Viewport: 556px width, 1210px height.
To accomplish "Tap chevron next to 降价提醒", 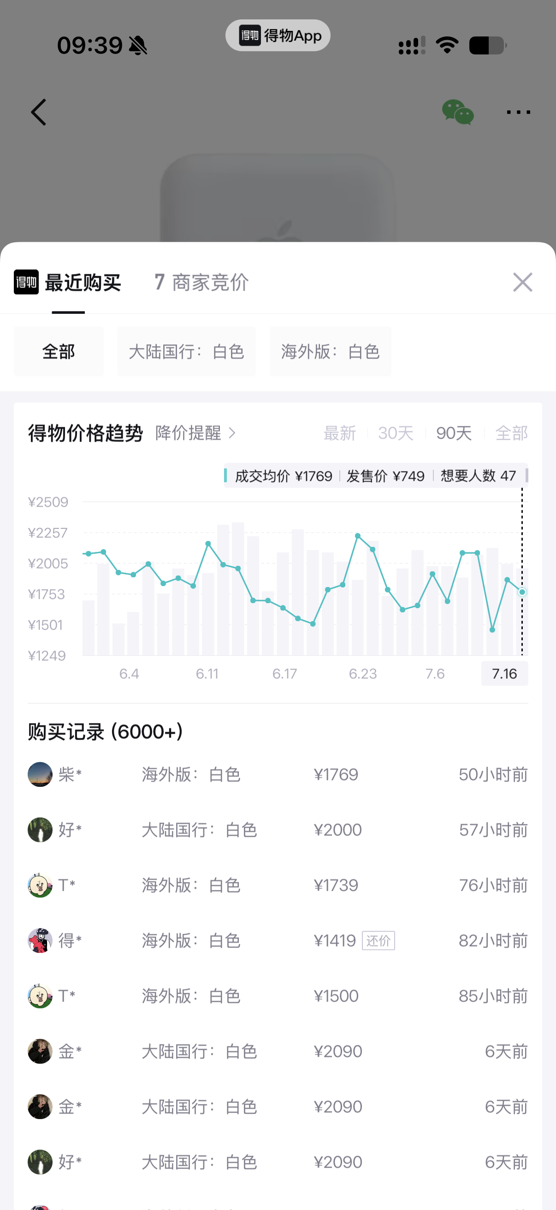I will click(x=232, y=433).
